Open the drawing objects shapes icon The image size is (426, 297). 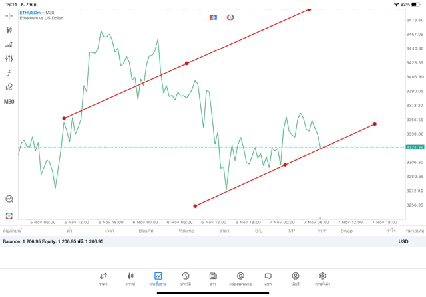point(9,87)
